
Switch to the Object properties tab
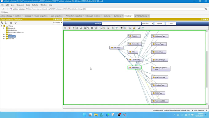tap(41, 16)
